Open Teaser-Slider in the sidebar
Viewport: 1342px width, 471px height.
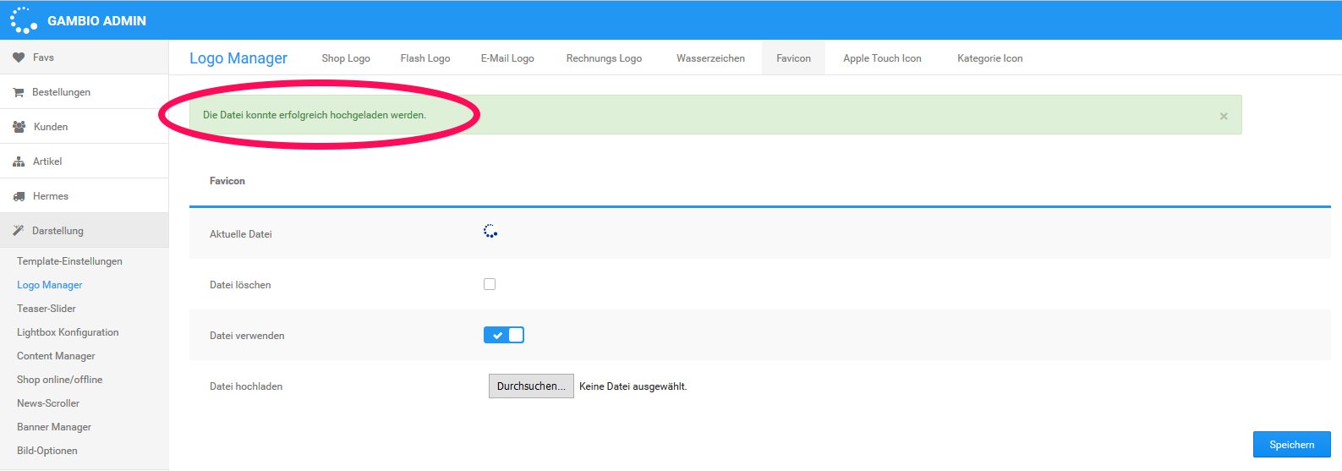click(x=47, y=309)
